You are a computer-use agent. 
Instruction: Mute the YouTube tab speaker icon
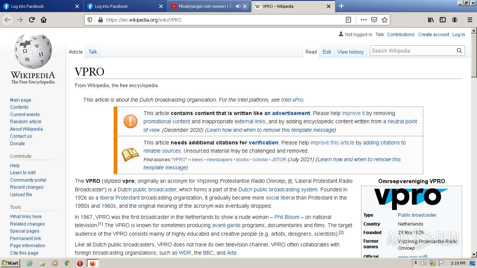[x=238, y=6]
